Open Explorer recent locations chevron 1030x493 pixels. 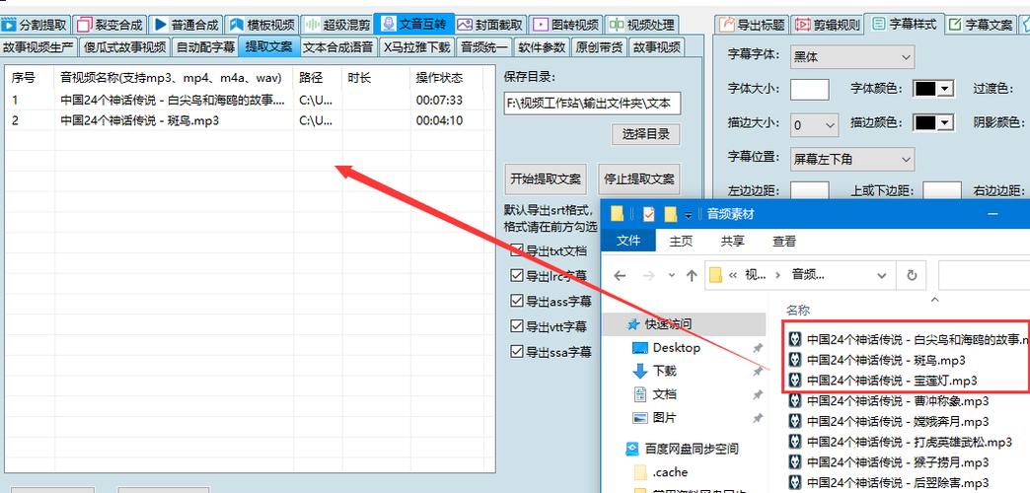pyautogui.click(x=671, y=276)
